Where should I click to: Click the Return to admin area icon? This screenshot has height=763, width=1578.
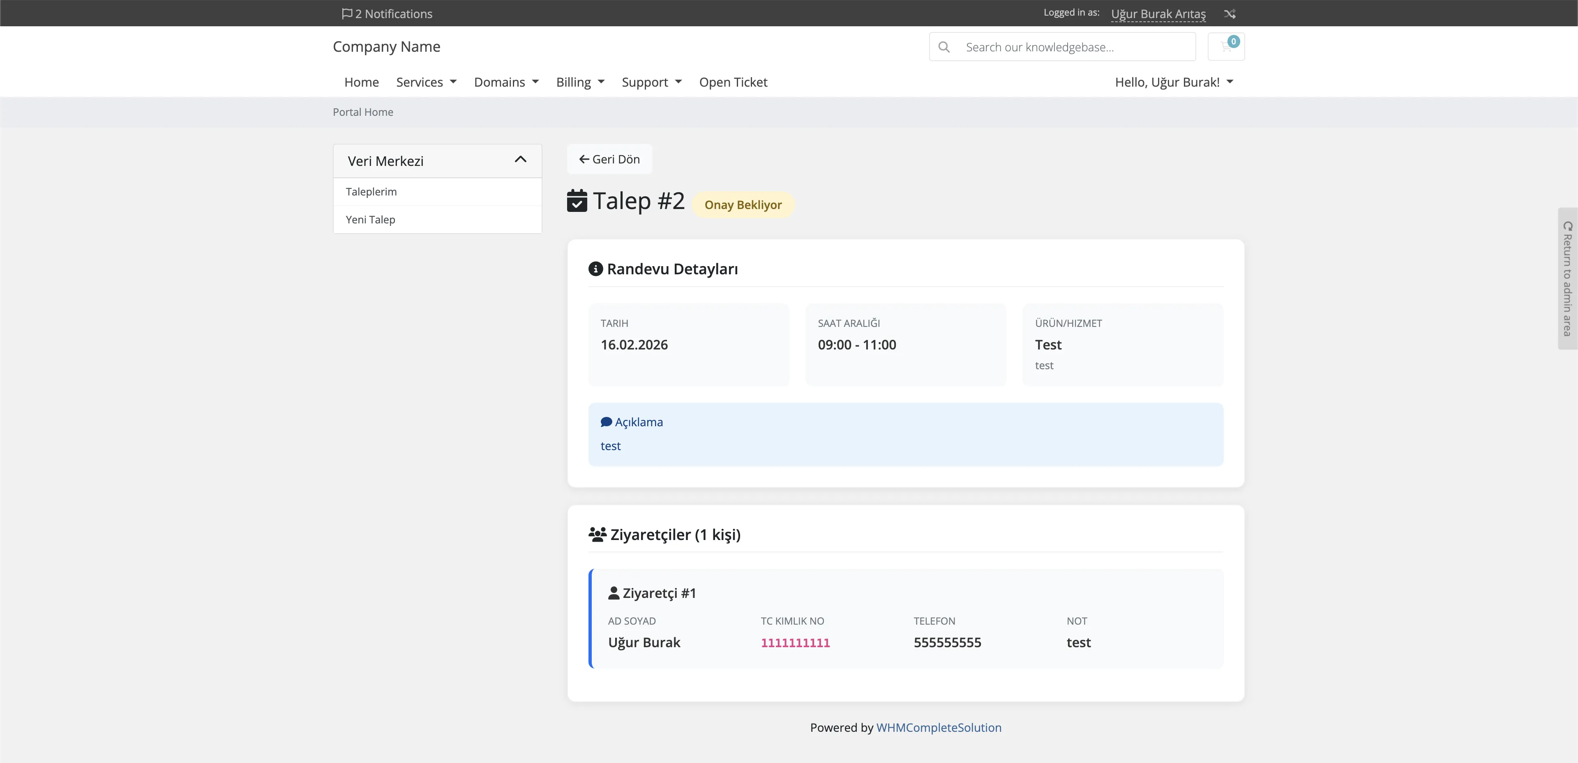coord(1568,226)
